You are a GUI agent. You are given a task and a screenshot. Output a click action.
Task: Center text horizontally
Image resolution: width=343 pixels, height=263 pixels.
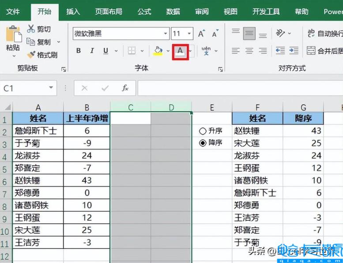tap(249, 51)
